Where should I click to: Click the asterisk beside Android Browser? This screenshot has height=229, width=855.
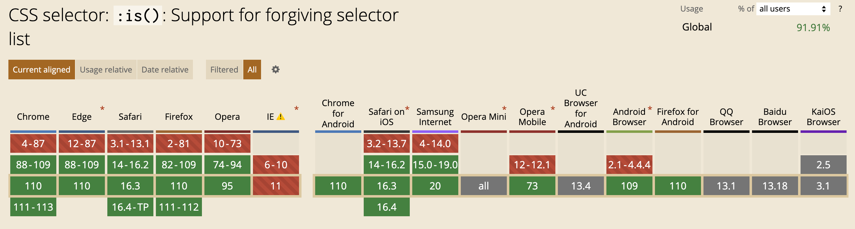coord(650,109)
